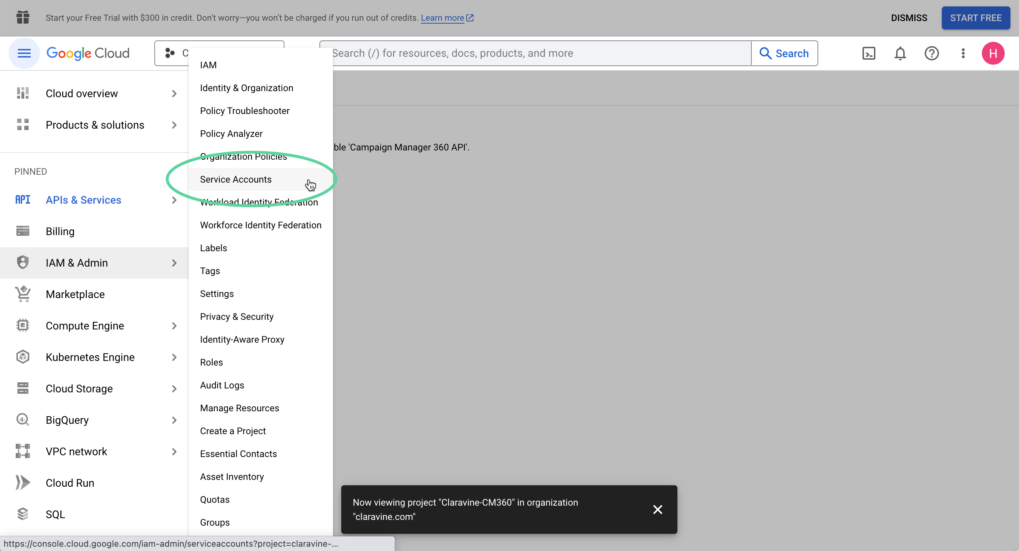
Task: Click the DISMISS button in banner
Action: 909,18
